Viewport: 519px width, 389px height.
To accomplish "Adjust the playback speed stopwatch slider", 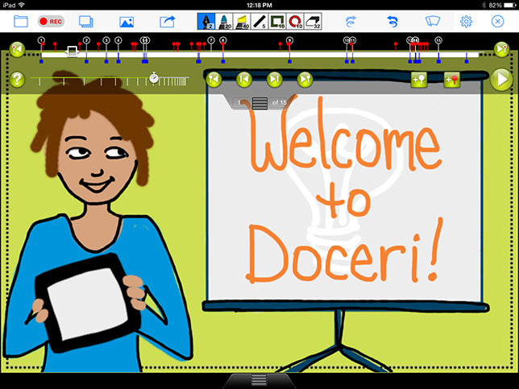I will 154,78.
